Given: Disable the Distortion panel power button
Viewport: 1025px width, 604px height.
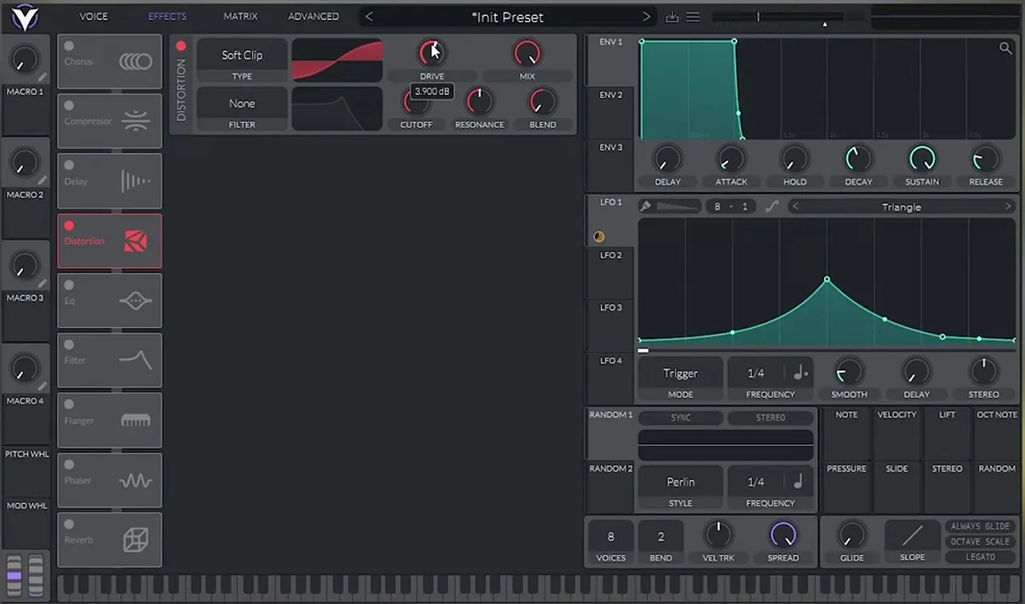Looking at the screenshot, I should (x=181, y=46).
